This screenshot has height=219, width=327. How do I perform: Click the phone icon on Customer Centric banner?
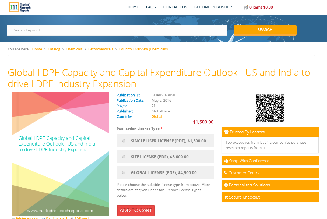click(226, 173)
